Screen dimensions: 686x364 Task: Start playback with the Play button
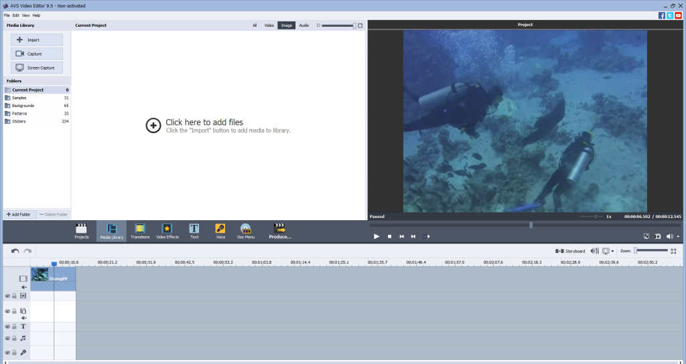tap(376, 236)
